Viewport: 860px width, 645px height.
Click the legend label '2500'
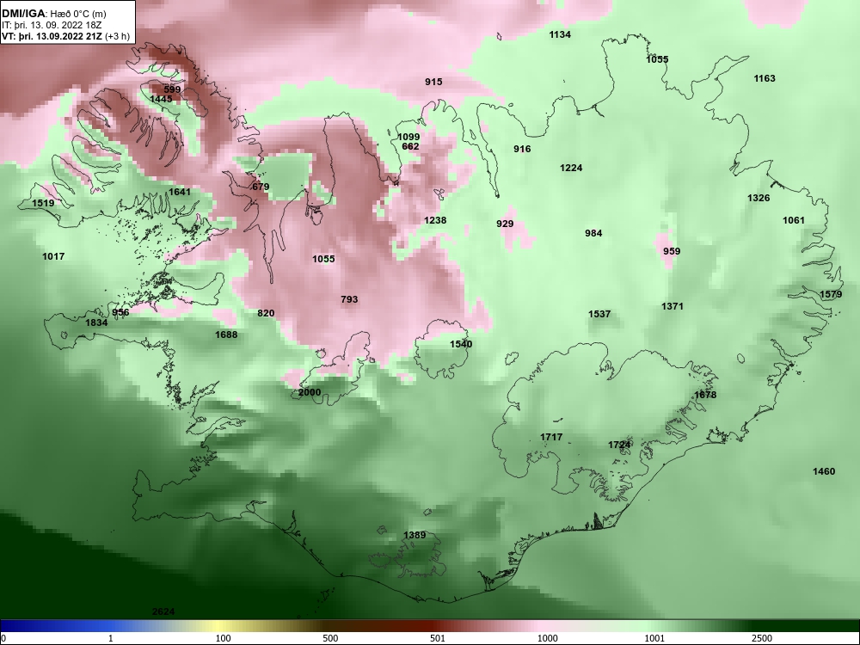pos(762,638)
